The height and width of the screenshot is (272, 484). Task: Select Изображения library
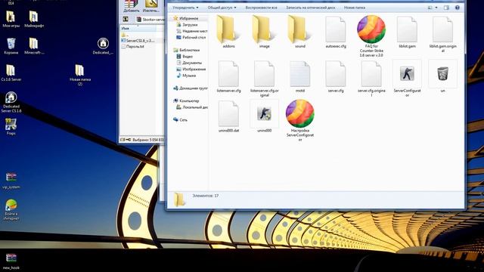pyautogui.click(x=191, y=69)
